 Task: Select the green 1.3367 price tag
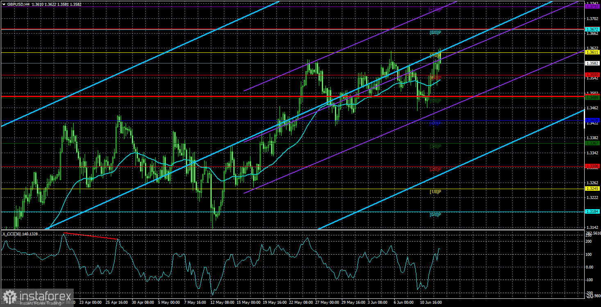[593, 143]
